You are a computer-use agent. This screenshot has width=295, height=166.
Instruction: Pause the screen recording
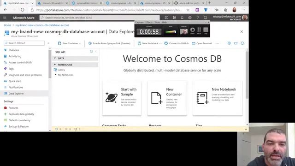(199, 31)
